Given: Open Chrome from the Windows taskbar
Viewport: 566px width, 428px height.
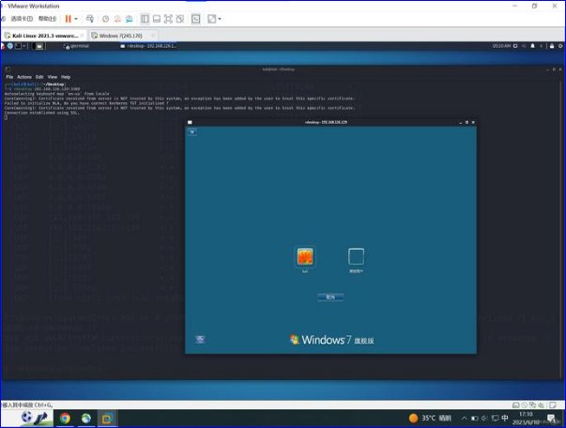Looking at the screenshot, I should pyautogui.click(x=65, y=418).
